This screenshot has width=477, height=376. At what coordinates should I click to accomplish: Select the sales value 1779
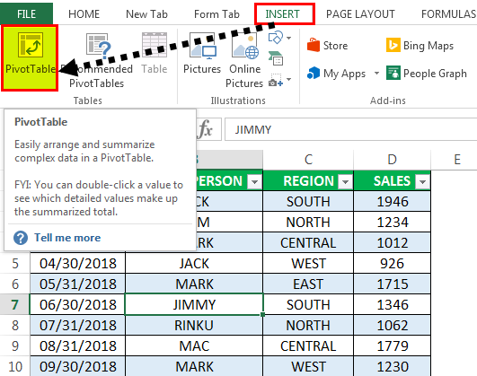point(393,345)
